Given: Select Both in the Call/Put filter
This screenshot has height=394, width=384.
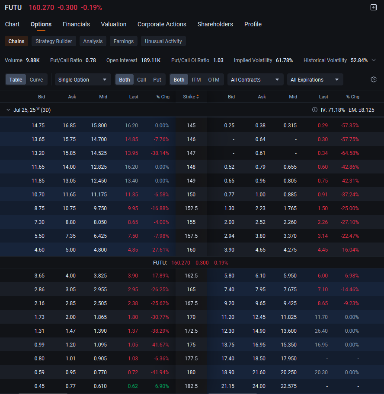Looking at the screenshot, I should [x=125, y=80].
